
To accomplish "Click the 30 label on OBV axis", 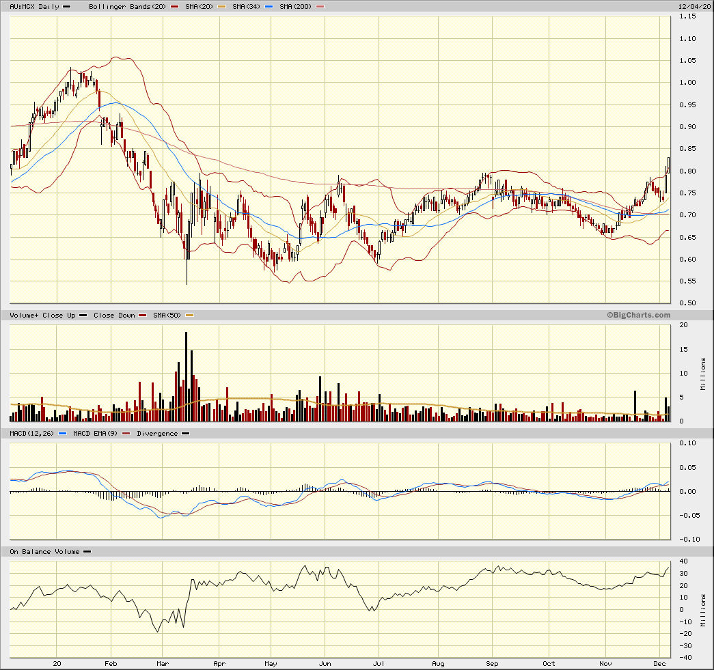I will point(683,574).
